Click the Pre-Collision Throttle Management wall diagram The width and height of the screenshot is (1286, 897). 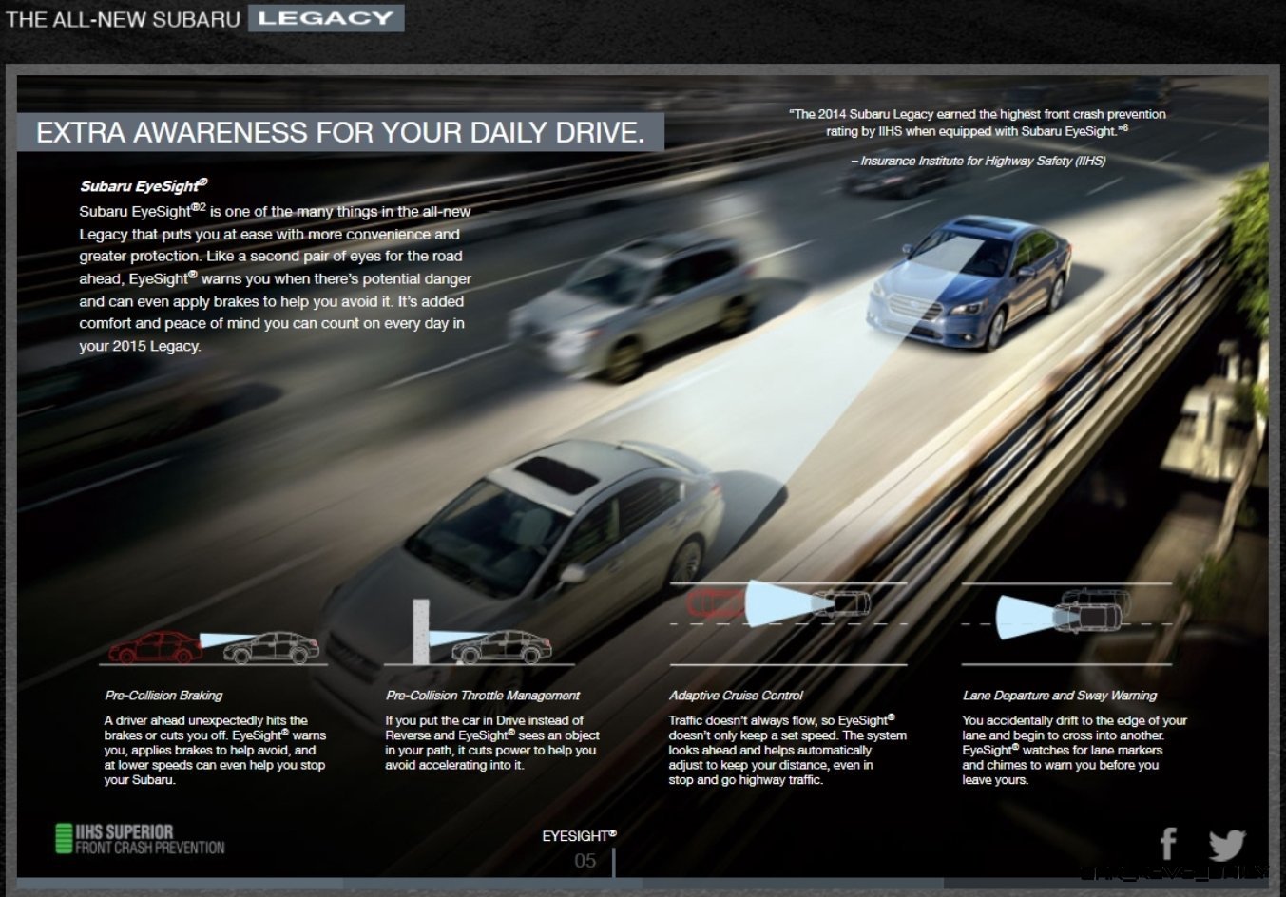coord(480,633)
